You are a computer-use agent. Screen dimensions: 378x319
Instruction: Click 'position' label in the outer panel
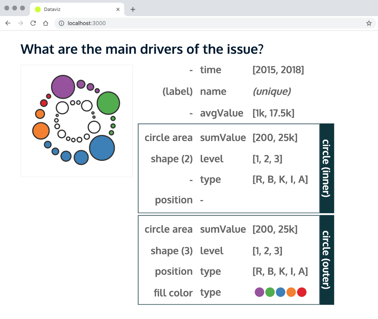(174, 272)
